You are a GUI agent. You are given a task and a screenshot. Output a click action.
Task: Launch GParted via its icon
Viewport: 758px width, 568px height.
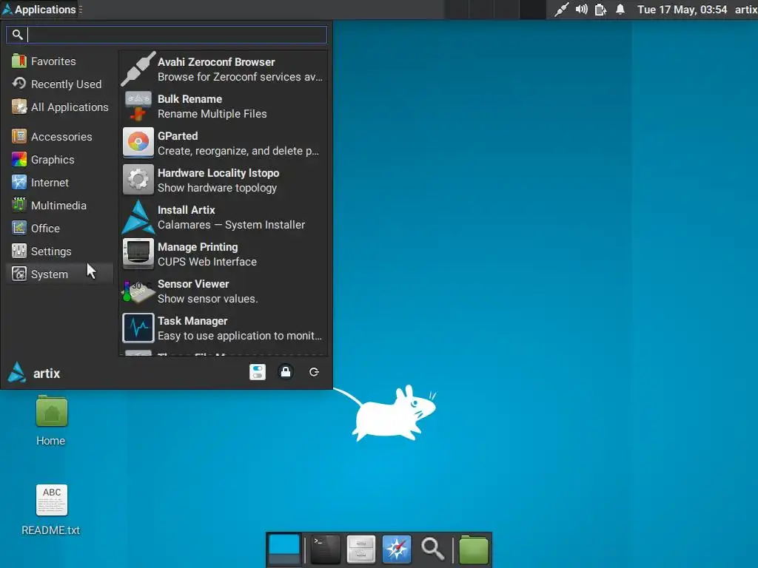click(x=138, y=143)
